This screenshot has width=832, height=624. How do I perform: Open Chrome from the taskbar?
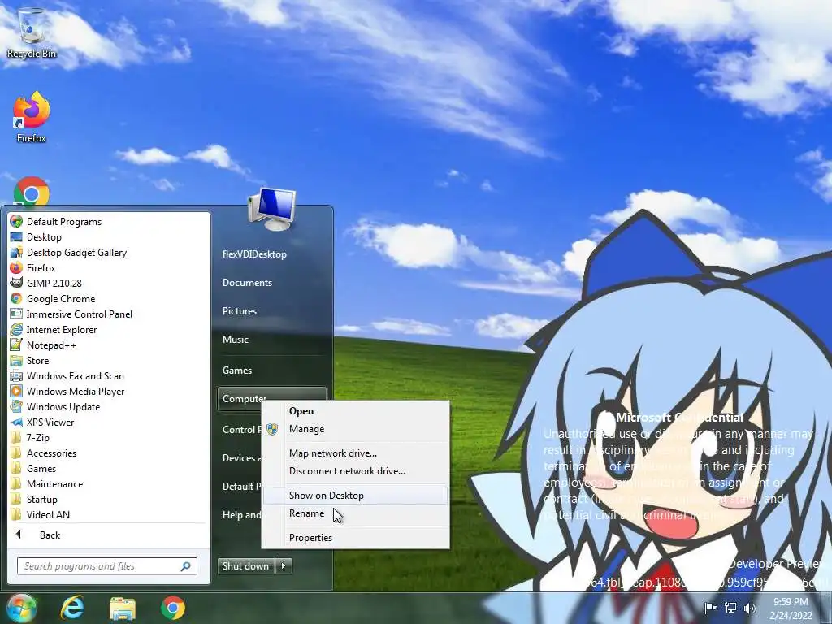tap(173, 608)
